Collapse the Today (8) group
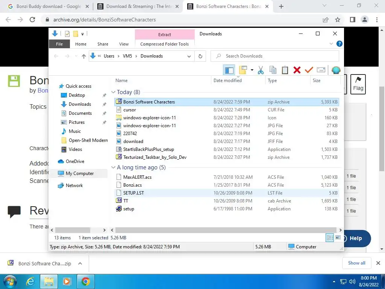 pos(113,92)
